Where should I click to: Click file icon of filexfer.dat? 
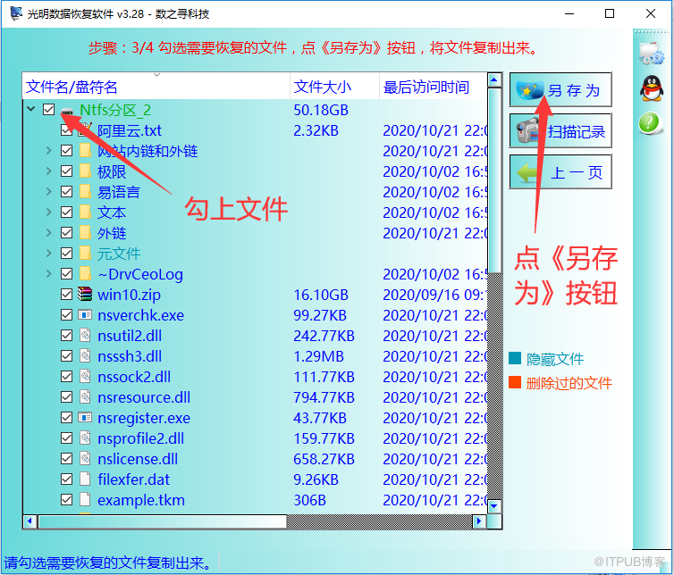[x=85, y=479]
